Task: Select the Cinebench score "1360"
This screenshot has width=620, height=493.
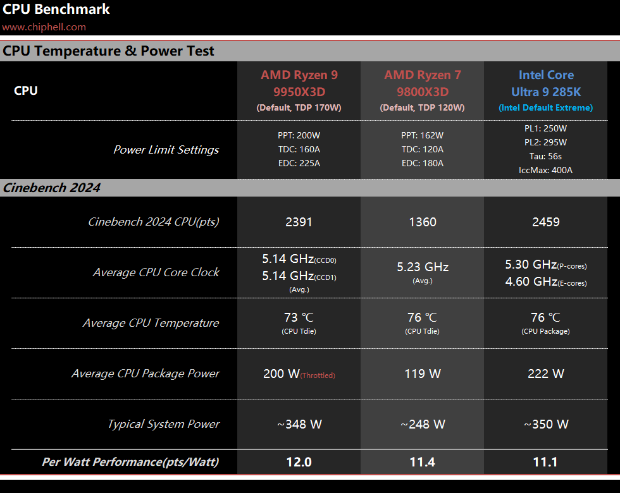Action: (x=423, y=222)
